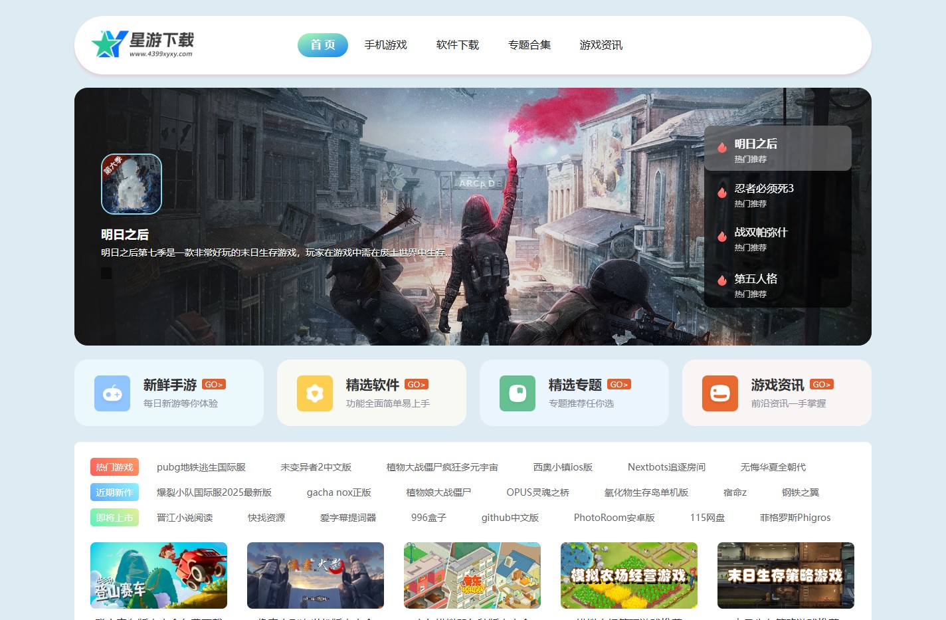Open 植物大战僵尸疯狂多元宇宙 link
946x620 pixels.
[x=442, y=467]
